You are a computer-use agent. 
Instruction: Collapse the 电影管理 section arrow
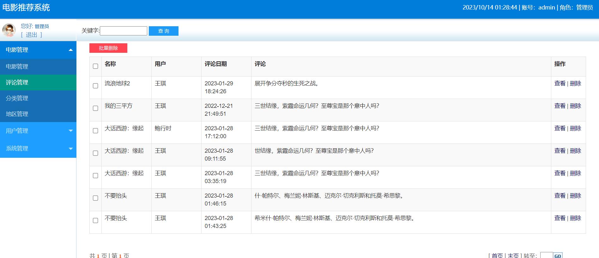[x=71, y=50]
